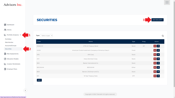This screenshot has width=175, height=98.
Task: Open Allocation Models menu item
Action: pyautogui.click(x=13, y=59)
